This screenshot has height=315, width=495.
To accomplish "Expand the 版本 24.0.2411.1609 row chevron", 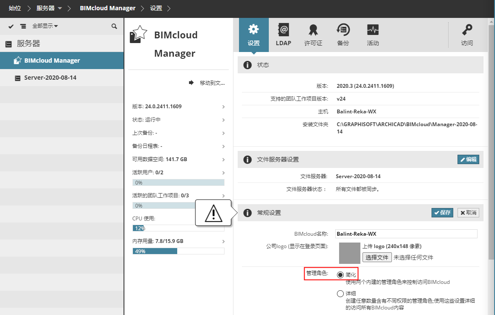I will (x=224, y=107).
